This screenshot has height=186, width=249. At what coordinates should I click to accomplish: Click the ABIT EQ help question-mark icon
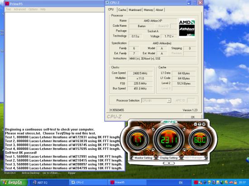click(x=200, y=124)
